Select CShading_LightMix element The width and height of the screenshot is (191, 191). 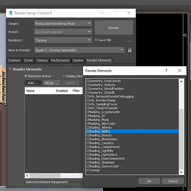tap(132, 151)
